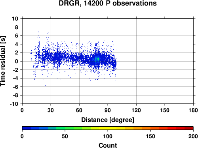
Task: Click the dark blue start of the colorbar
Action: (27, 128)
